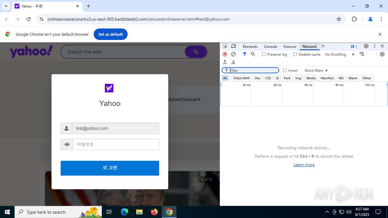Viewport: 388px width, 218px height.
Task: Click the DevTools inspect element picker icon
Action: click(225, 46)
